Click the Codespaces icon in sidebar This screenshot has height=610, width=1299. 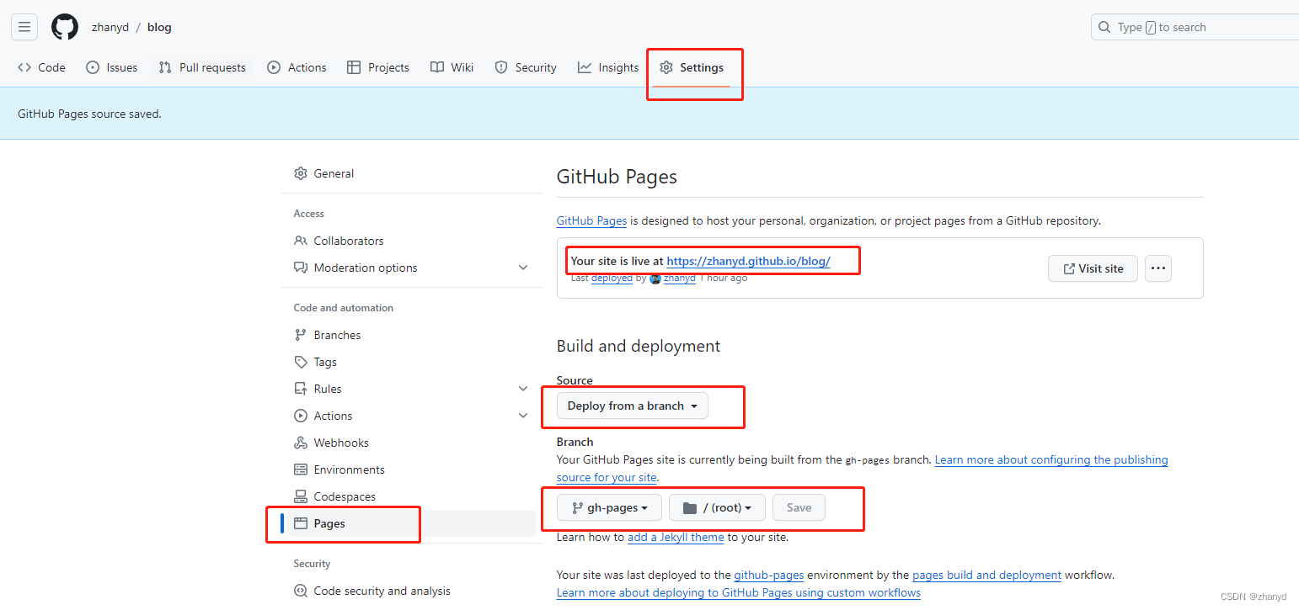(x=301, y=496)
